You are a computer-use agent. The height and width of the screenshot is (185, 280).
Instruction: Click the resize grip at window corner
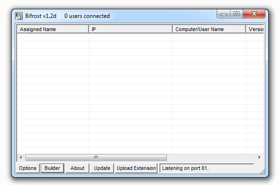pyautogui.click(x=262, y=171)
